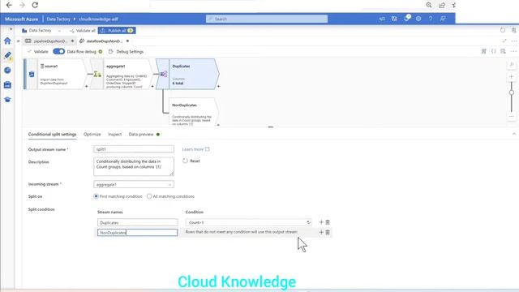The height and width of the screenshot is (292, 519).
Task: Open the feedback icon in Azure header
Action: 443,19
